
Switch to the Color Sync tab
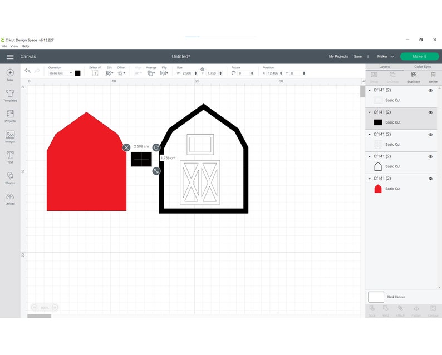[423, 67]
